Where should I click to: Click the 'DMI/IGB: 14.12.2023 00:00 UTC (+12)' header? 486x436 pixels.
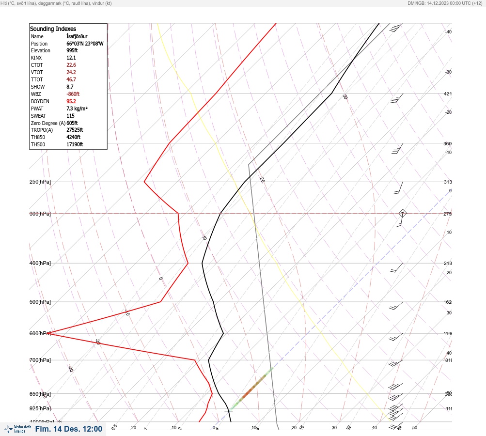[445, 3]
